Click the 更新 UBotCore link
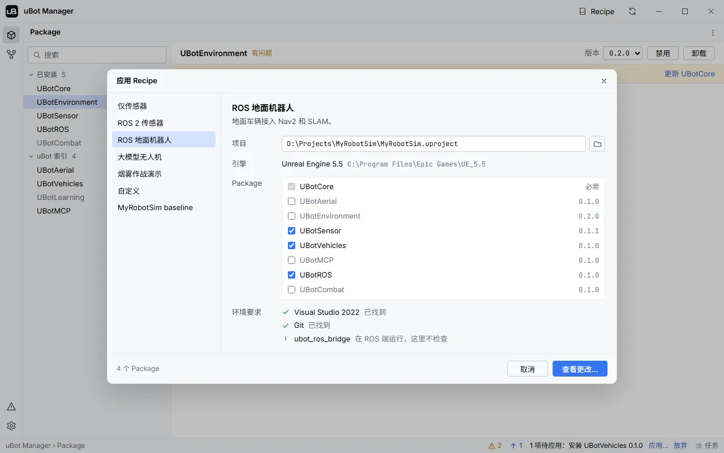This screenshot has height=453, width=724. [x=689, y=74]
